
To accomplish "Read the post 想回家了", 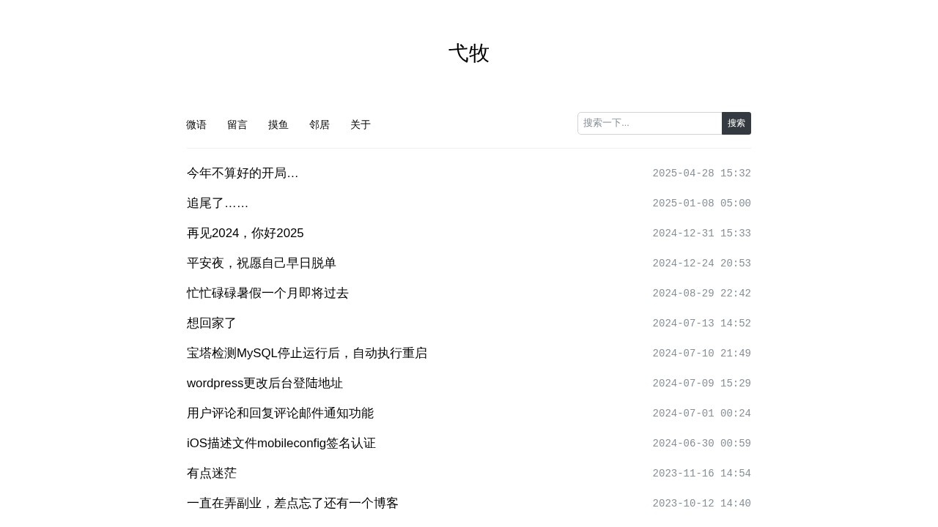I will (211, 323).
